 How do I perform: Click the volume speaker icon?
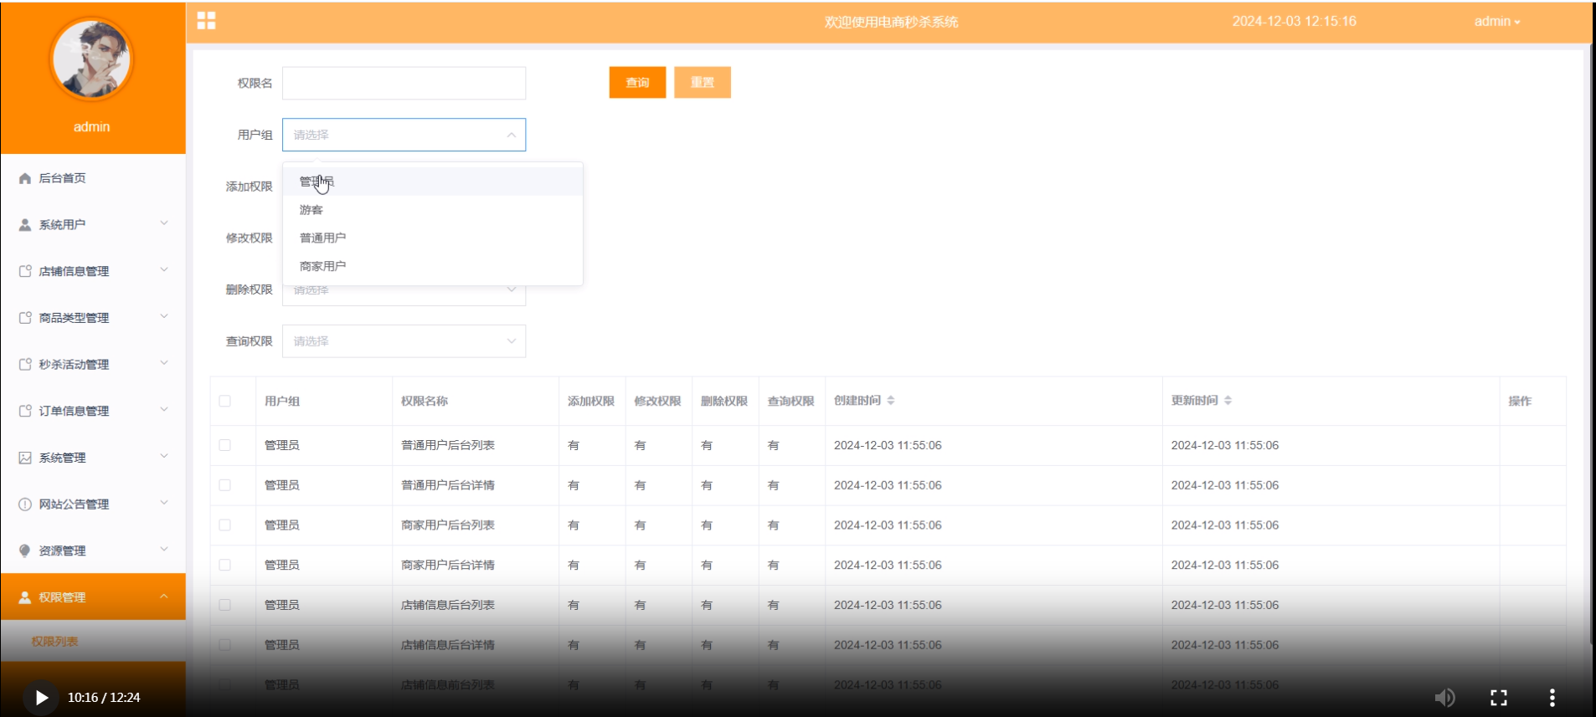coord(1445,698)
